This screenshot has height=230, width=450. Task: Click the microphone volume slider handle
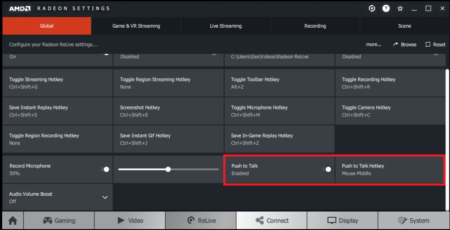click(168, 169)
